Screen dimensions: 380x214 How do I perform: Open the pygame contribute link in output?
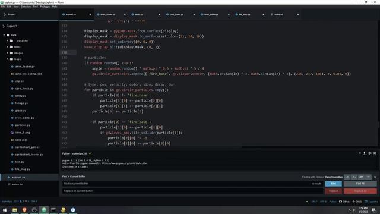(124, 163)
